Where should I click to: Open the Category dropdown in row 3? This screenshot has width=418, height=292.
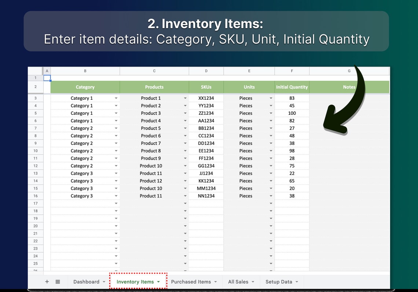point(116,98)
